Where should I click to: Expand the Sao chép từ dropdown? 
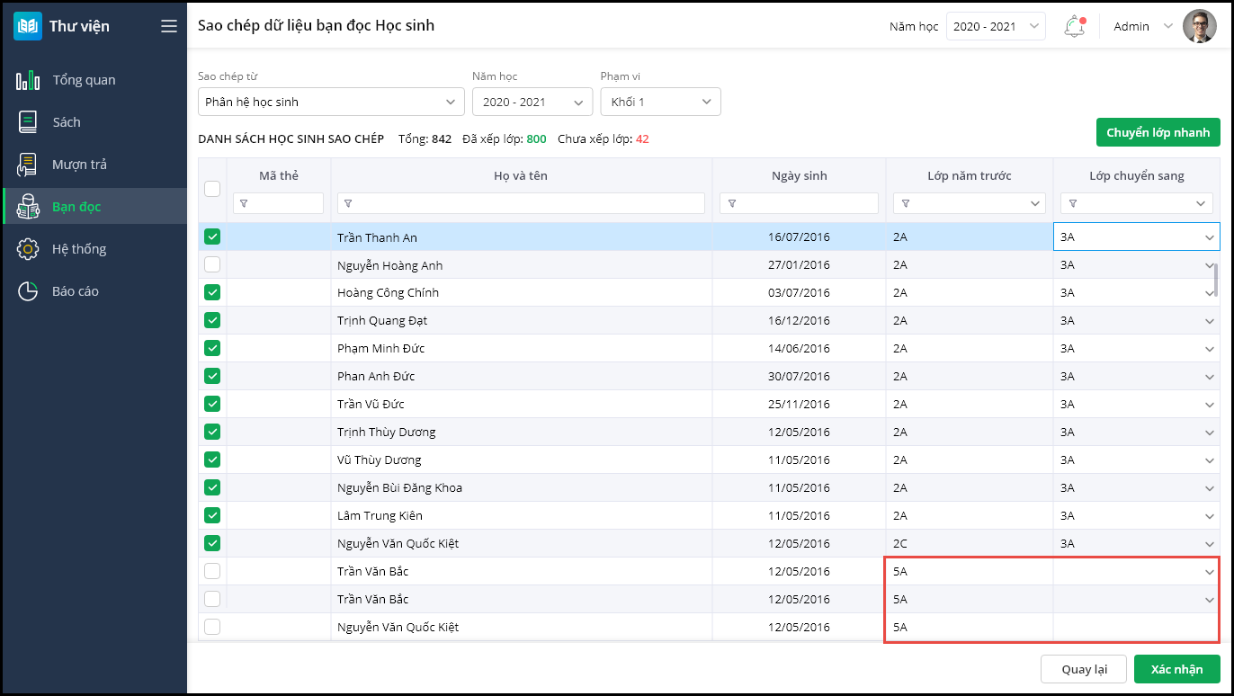point(331,102)
